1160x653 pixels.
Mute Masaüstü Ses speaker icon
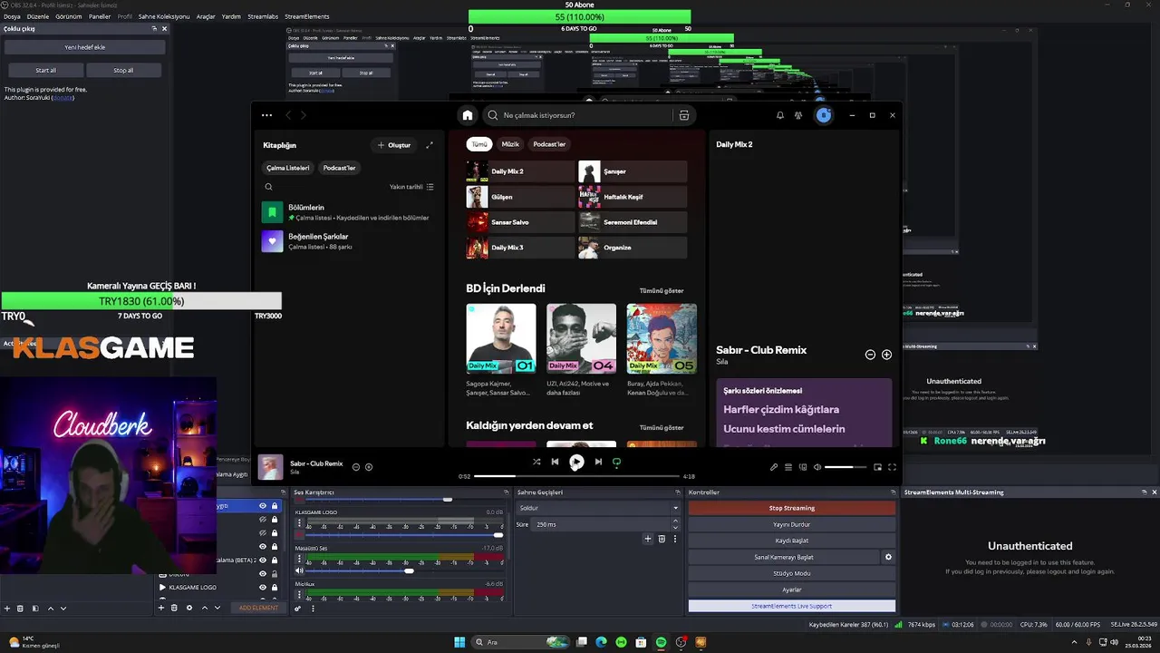299,570
